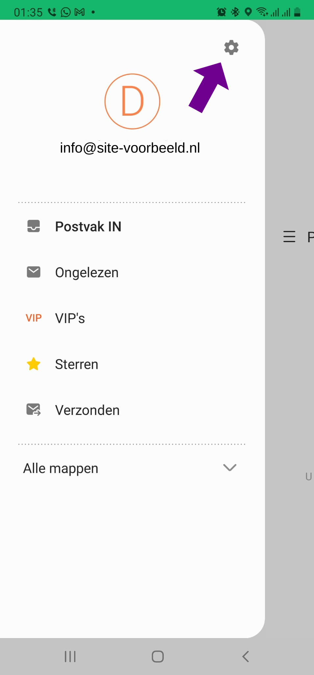Tap the alarm icon in status bar
The height and width of the screenshot is (675, 314).
pos(222,13)
